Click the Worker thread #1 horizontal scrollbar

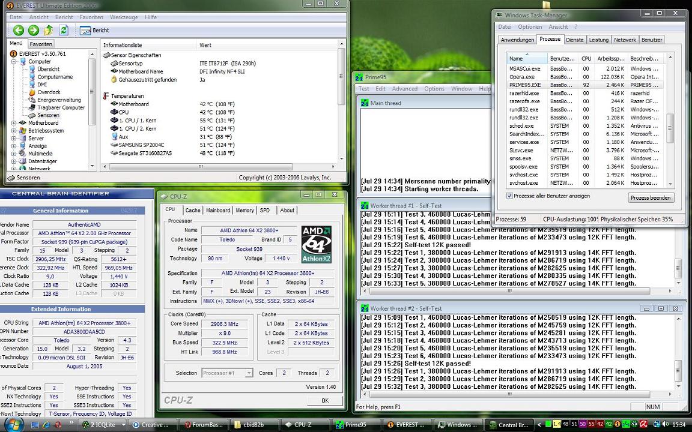point(509,292)
